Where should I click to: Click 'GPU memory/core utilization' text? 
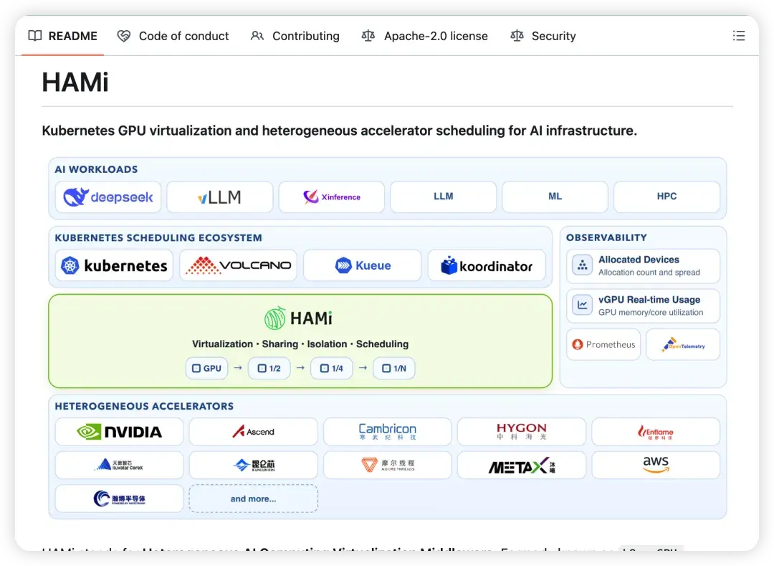pos(651,313)
